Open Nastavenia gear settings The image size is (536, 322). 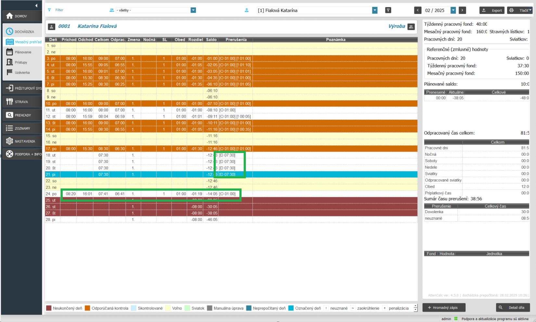point(10,141)
